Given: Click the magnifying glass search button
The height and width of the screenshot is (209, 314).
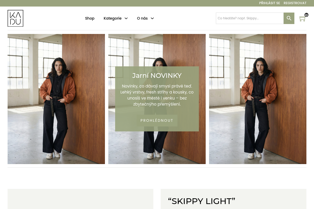Looking at the screenshot, I should pos(289,18).
